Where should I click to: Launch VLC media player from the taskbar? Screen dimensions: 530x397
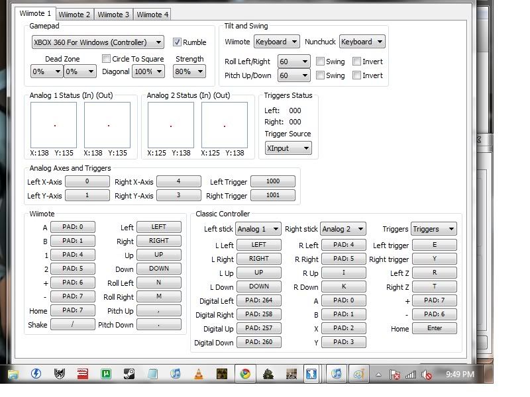click(199, 374)
